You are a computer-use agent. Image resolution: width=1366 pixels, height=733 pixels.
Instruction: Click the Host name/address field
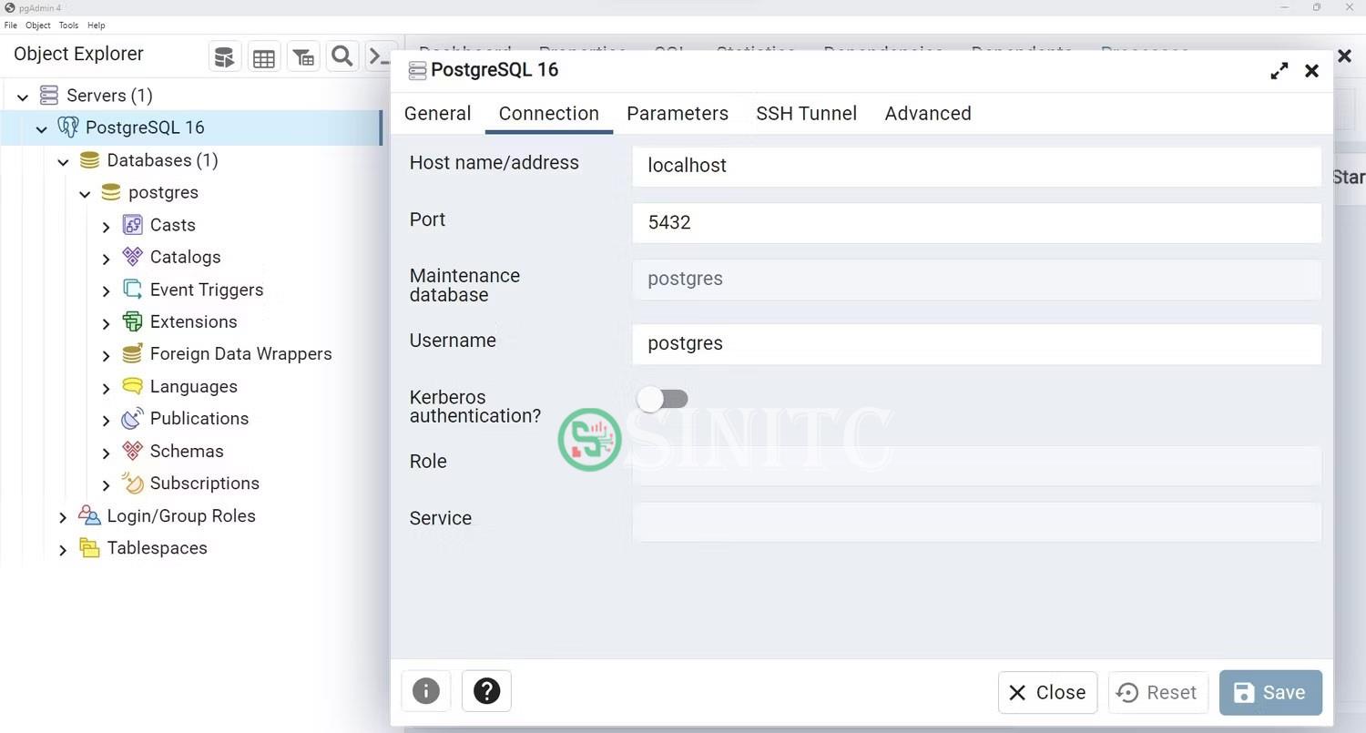976,166
